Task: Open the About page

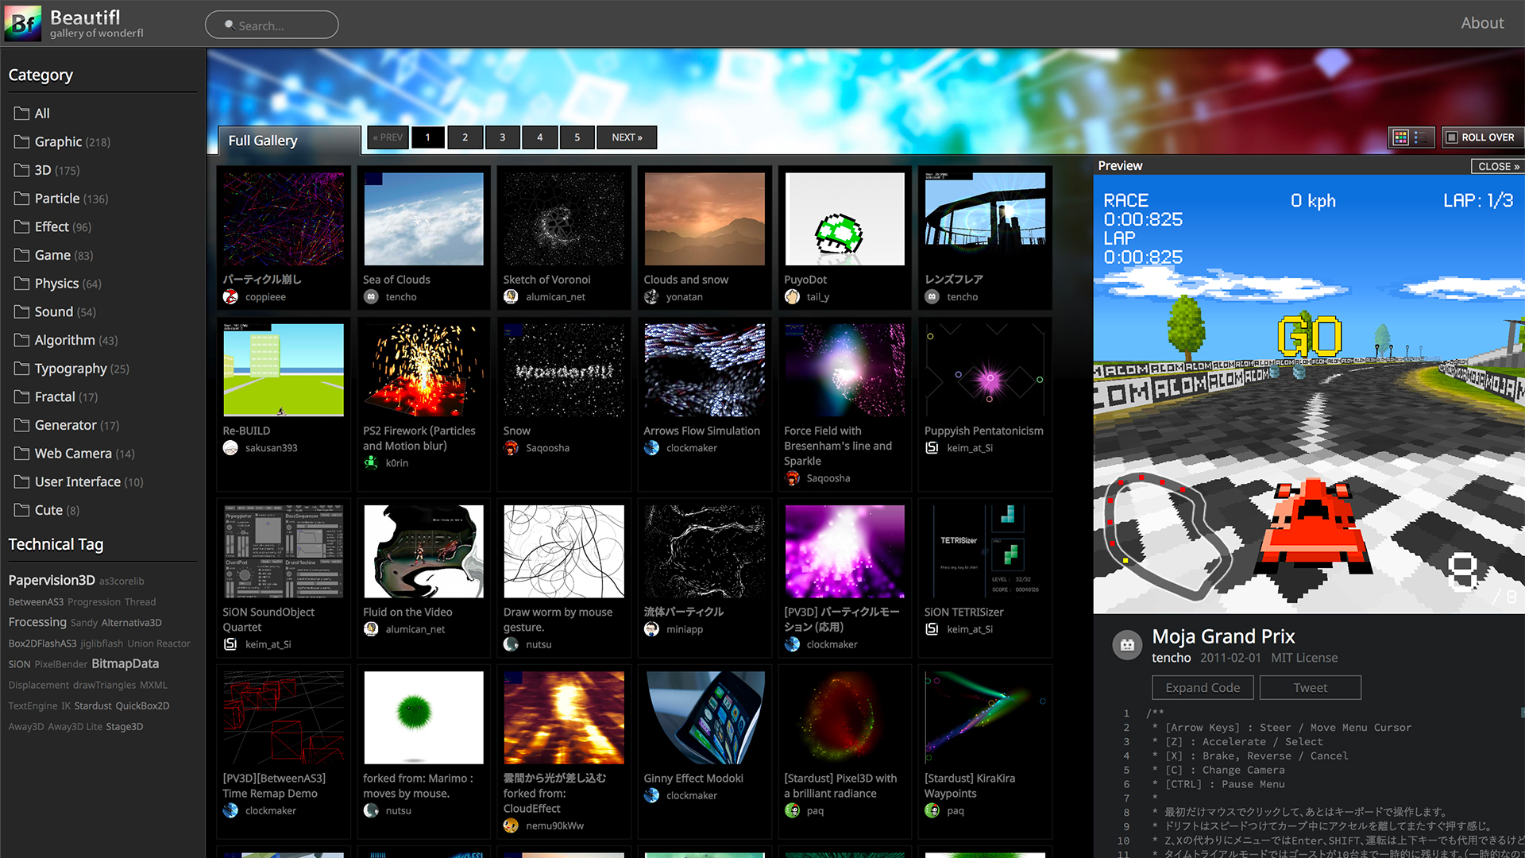Action: (1481, 23)
